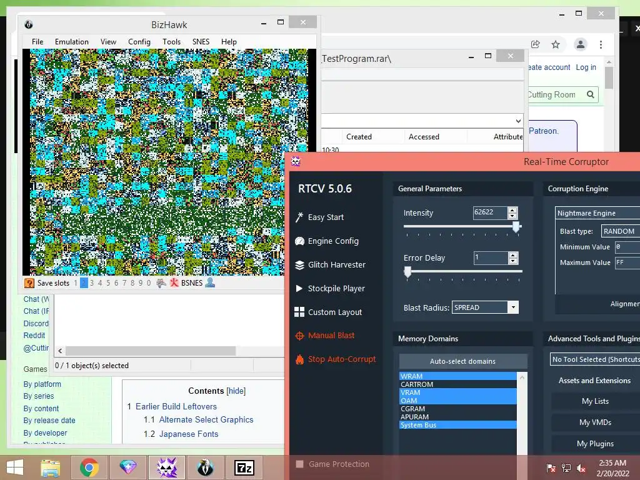Click the Minimum Value input field
The height and width of the screenshot is (480, 640).
pyautogui.click(x=627, y=247)
